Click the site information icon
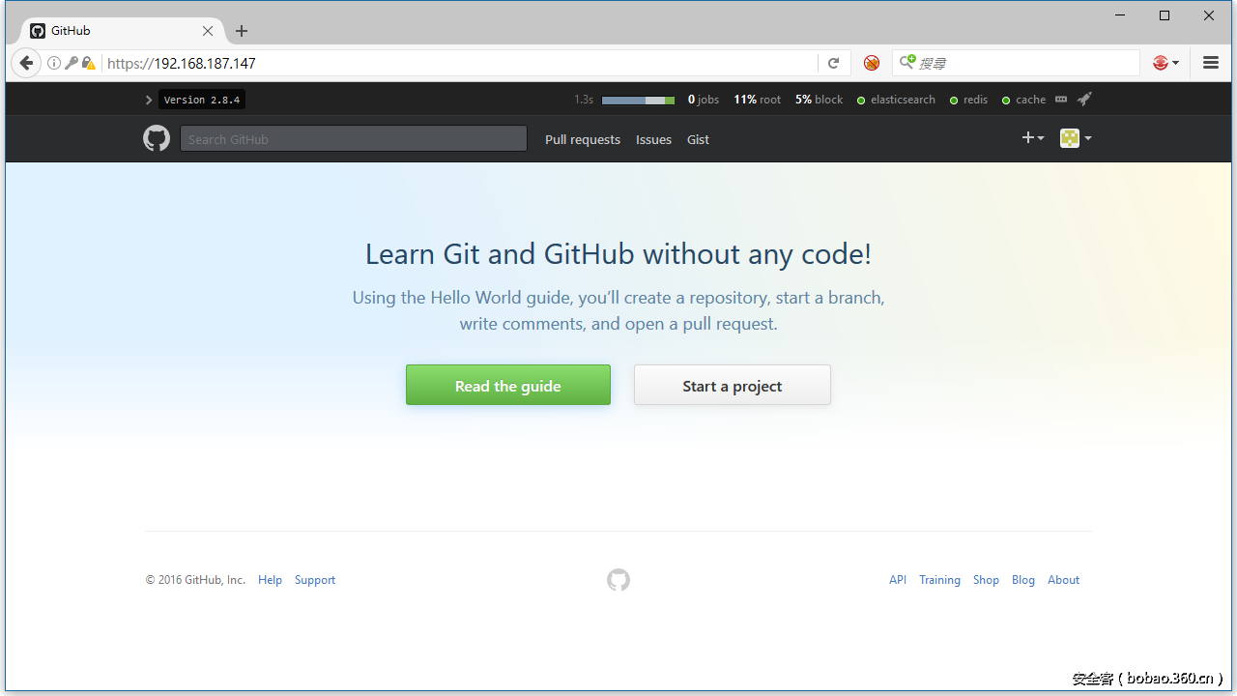1237x696 pixels. (54, 63)
